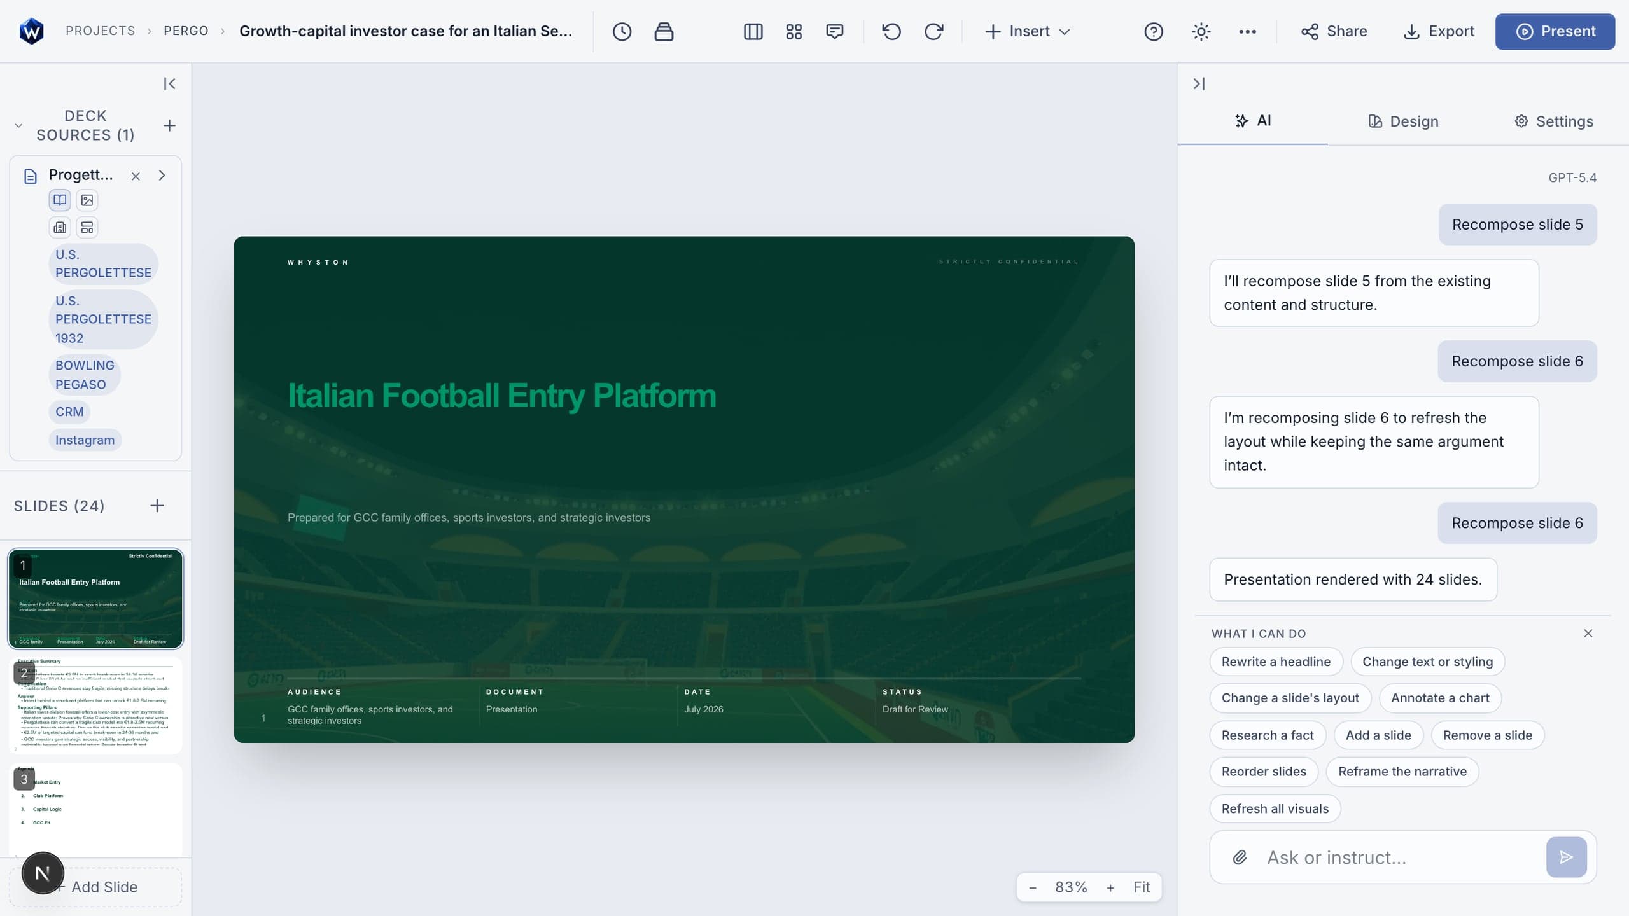Start the presentation with Present
The height and width of the screenshot is (916, 1629).
[1555, 31]
